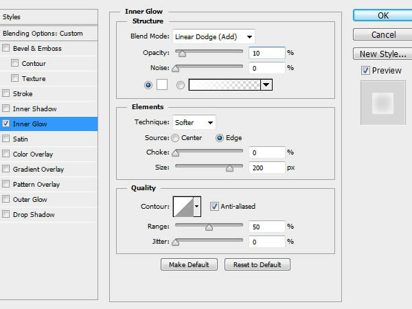Open the Blend Mode dropdown
The image size is (412, 309).
214,37
